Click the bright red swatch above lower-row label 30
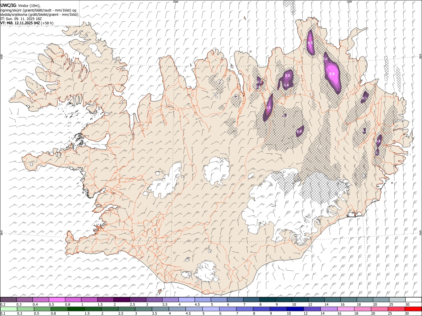 (x=413, y=309)
